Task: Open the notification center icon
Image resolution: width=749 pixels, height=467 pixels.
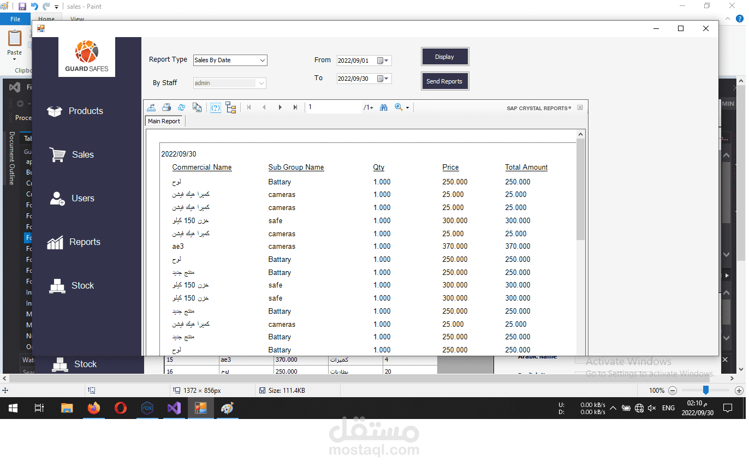Action: (x=728, y=408)
